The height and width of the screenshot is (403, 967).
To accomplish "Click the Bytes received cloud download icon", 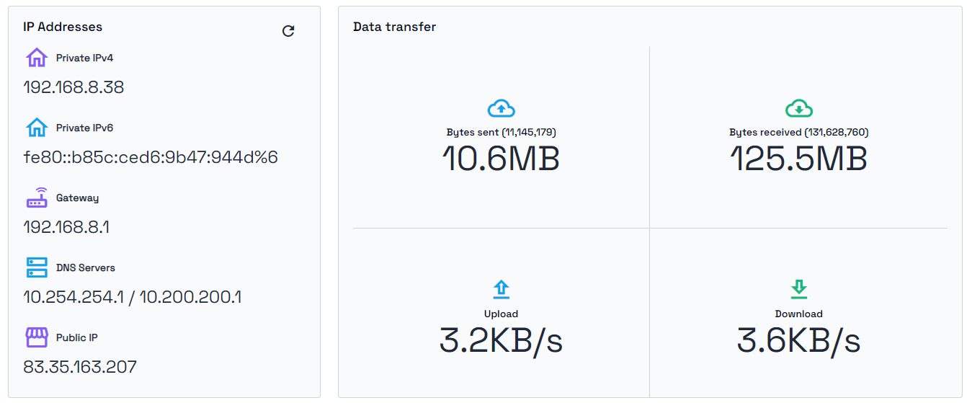I will click(798, 109).
